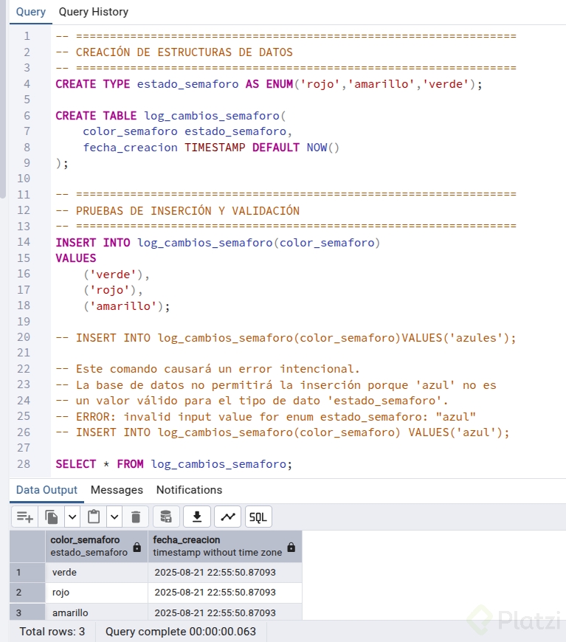Click the timestamp cell in the rojo row
The height and width of the screenshot is (642, 566).
[x=225, y=593]
